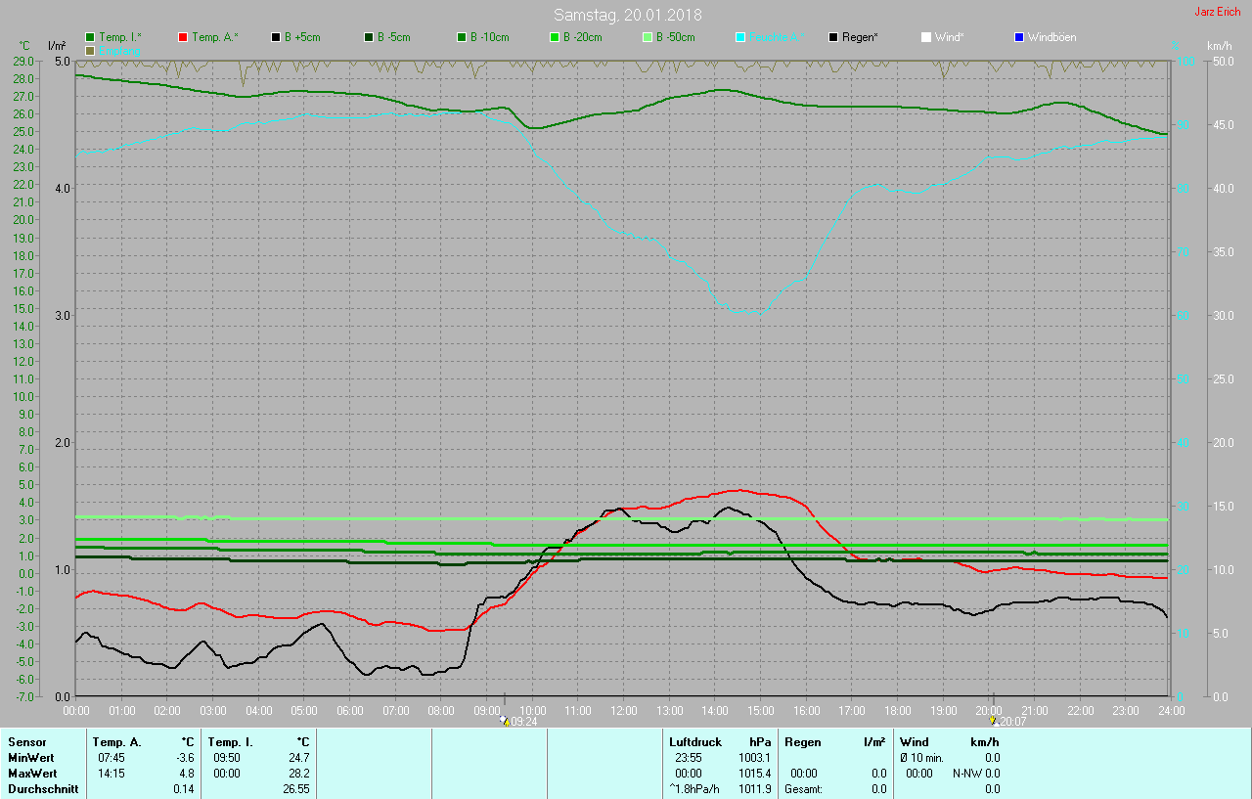
Task: Click the black Regen* legend square
Action: tap(833, 37)
